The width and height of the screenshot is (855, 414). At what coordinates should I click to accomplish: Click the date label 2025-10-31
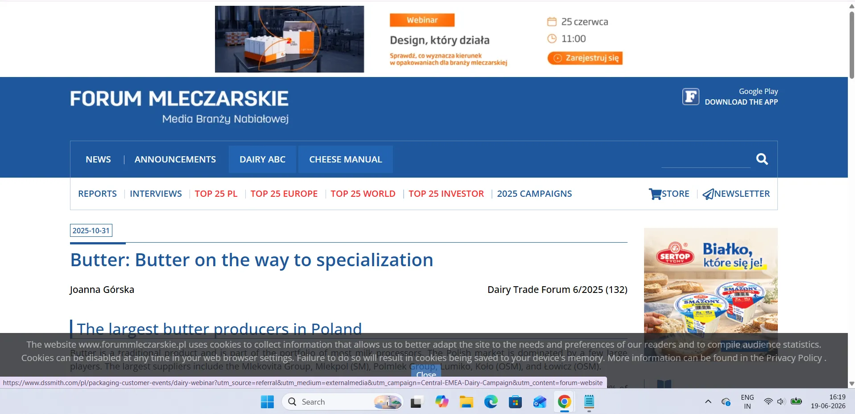click(x=91, y=231)
